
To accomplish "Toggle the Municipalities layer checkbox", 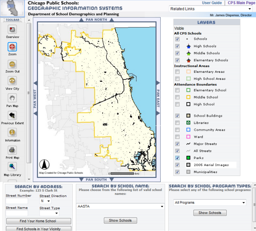I will coord(177,172).
